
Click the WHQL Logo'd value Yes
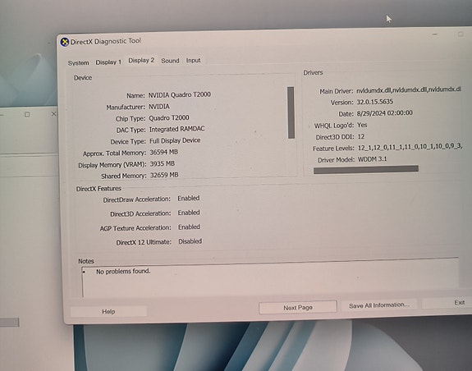point(362,125)
